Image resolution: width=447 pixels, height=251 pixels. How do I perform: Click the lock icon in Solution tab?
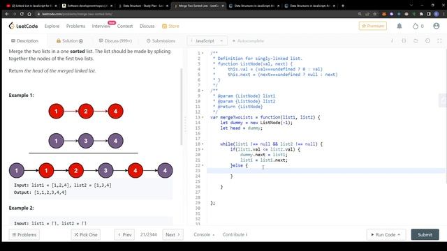(59, 40)
